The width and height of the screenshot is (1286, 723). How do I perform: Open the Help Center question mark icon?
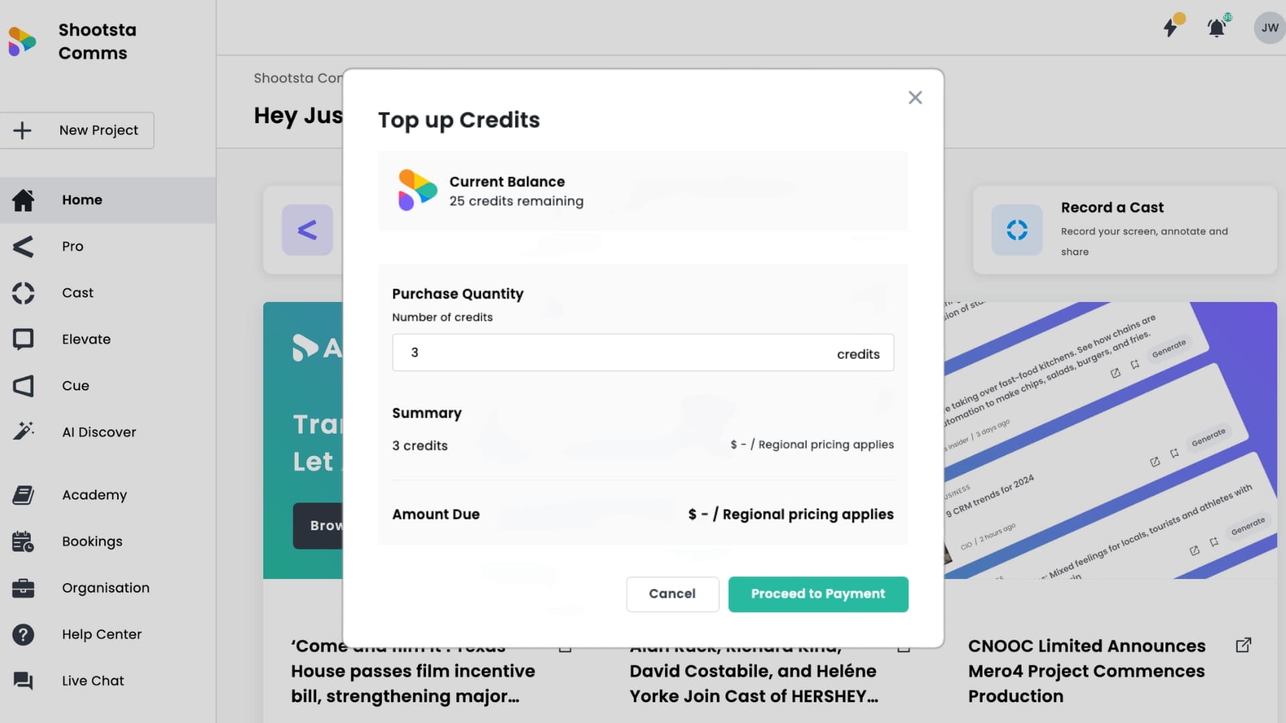(x=23, y=634)
